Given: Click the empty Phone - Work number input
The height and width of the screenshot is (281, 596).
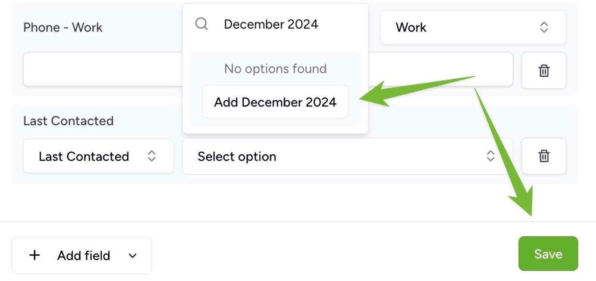Looking at the screenshot, I should point(102,69).
